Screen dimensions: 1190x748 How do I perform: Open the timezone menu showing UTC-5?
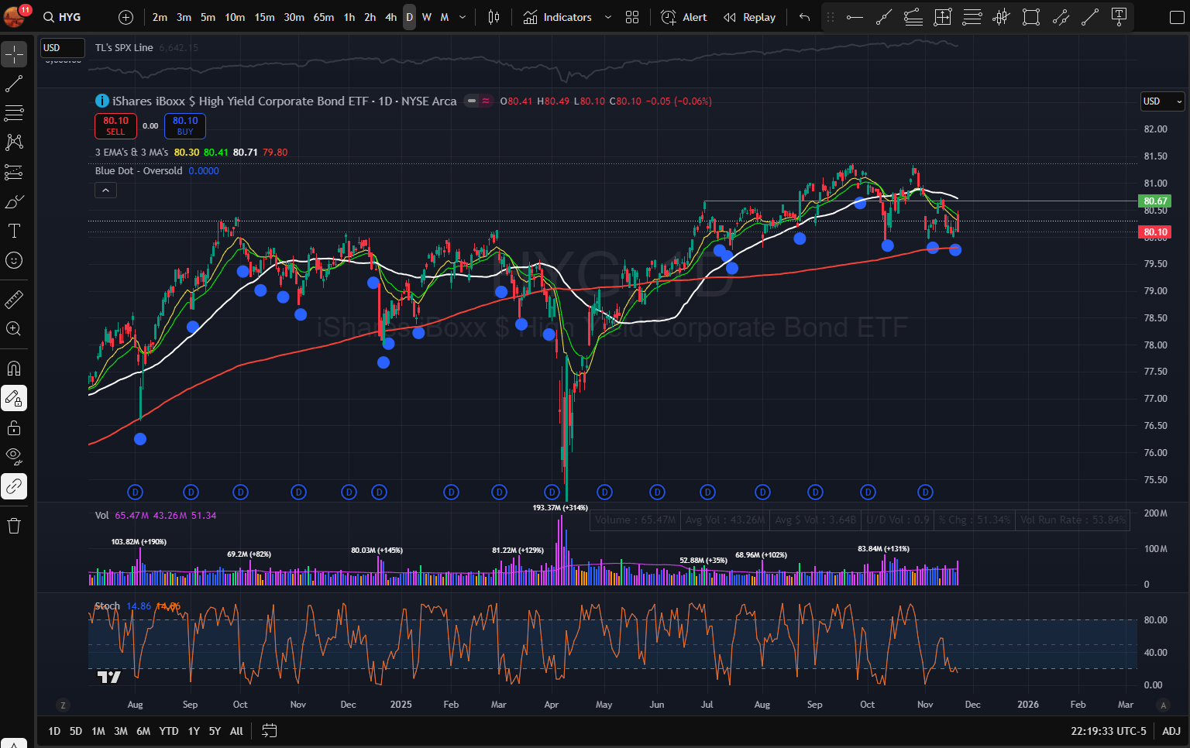1109,731
